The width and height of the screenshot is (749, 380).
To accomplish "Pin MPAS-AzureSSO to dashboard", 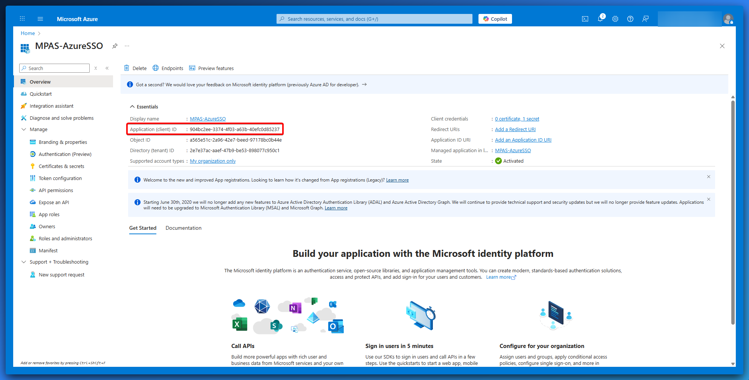I will (x=115, y=46).
